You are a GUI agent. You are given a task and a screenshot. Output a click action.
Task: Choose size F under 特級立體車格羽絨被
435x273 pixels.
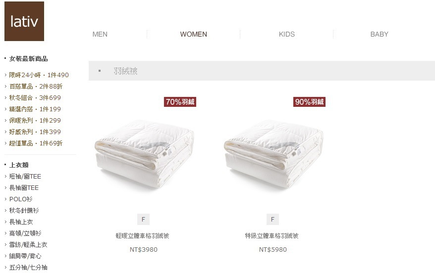272,219
